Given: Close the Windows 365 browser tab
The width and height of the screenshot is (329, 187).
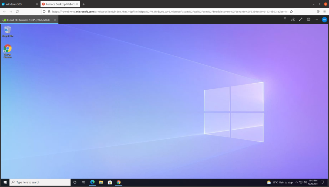Looking at the screenshot, I should point(37,4).
